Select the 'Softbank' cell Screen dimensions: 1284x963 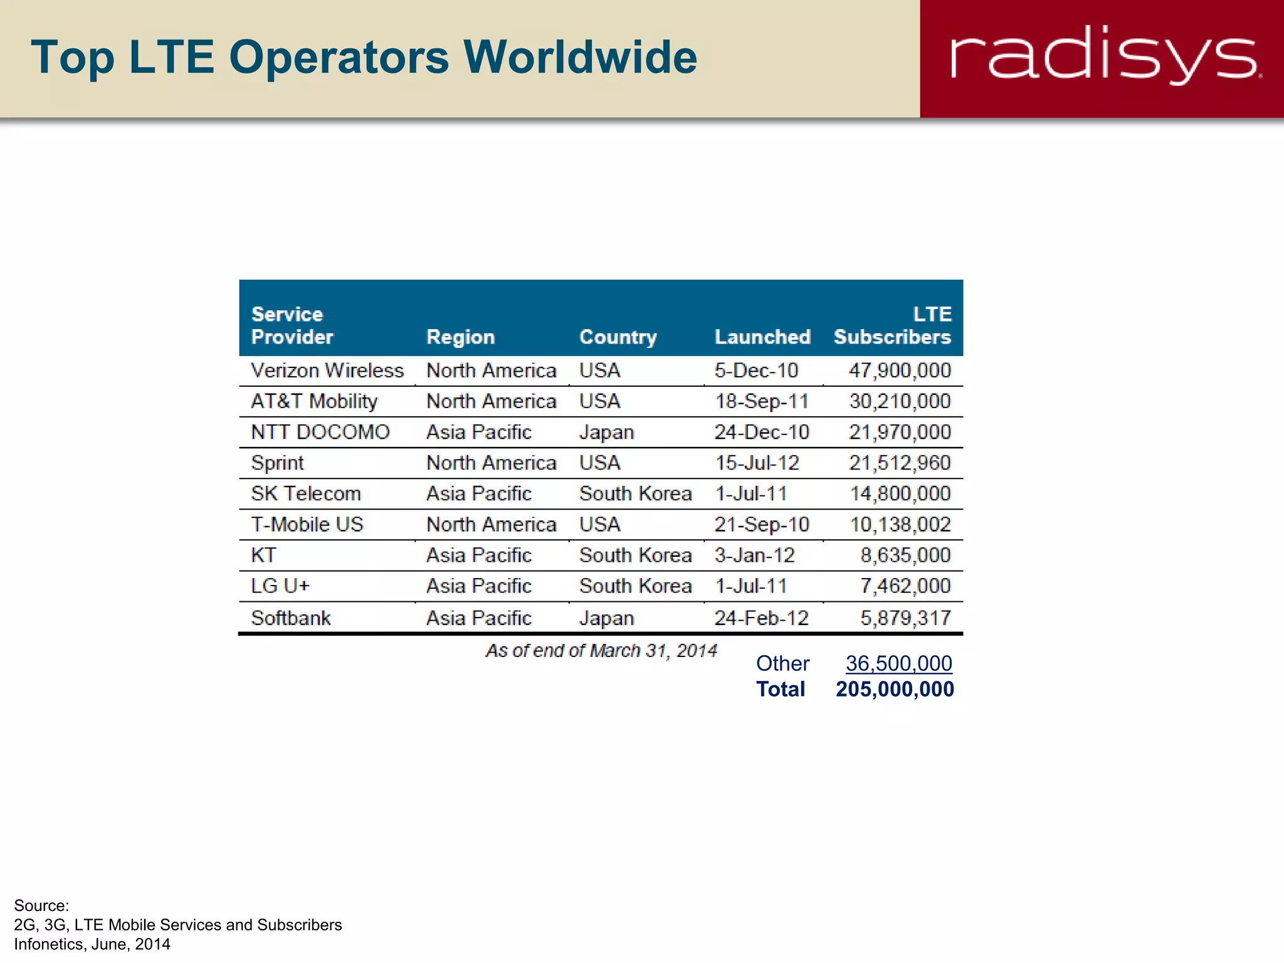point(291,618)
